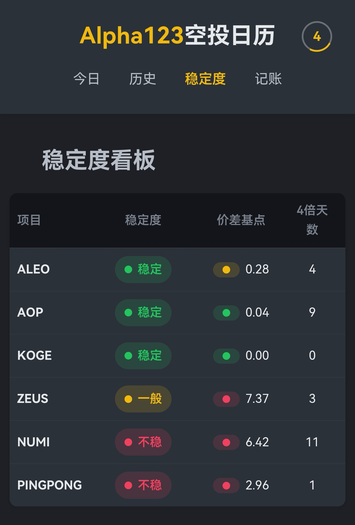Sort by the 价差基点 column header
Viewport: 355px width, 525px height.
pos(241,220)
